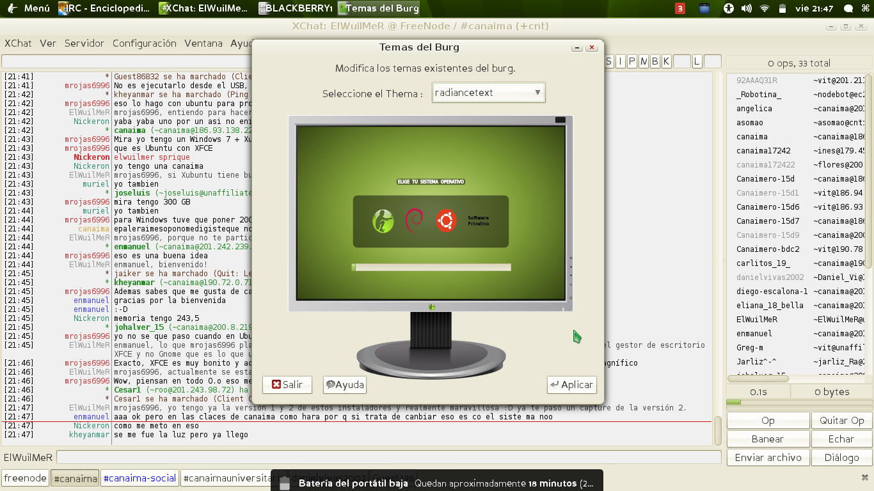Image resolution: width=874 pixels, height=491 pixels.
Task: Switch to freenode server tab
Action: (26, 478)
